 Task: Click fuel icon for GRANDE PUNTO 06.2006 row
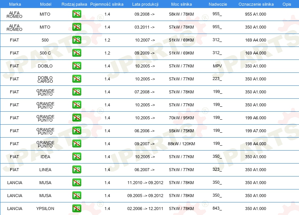[76, 131]
